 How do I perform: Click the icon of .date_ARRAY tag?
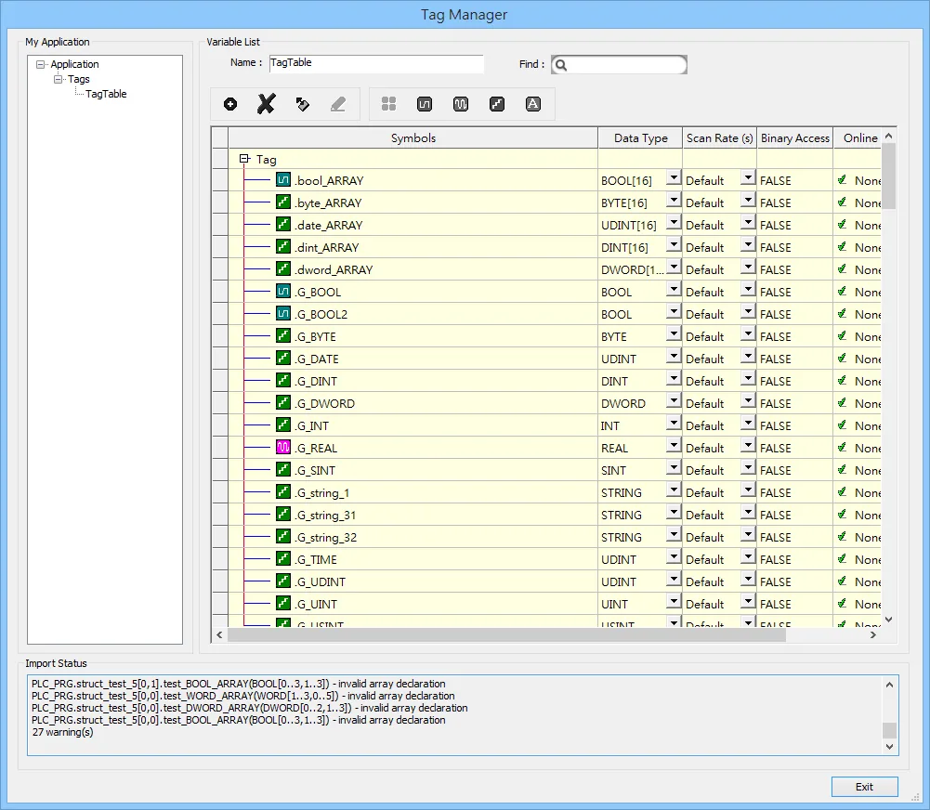point(283,225)
